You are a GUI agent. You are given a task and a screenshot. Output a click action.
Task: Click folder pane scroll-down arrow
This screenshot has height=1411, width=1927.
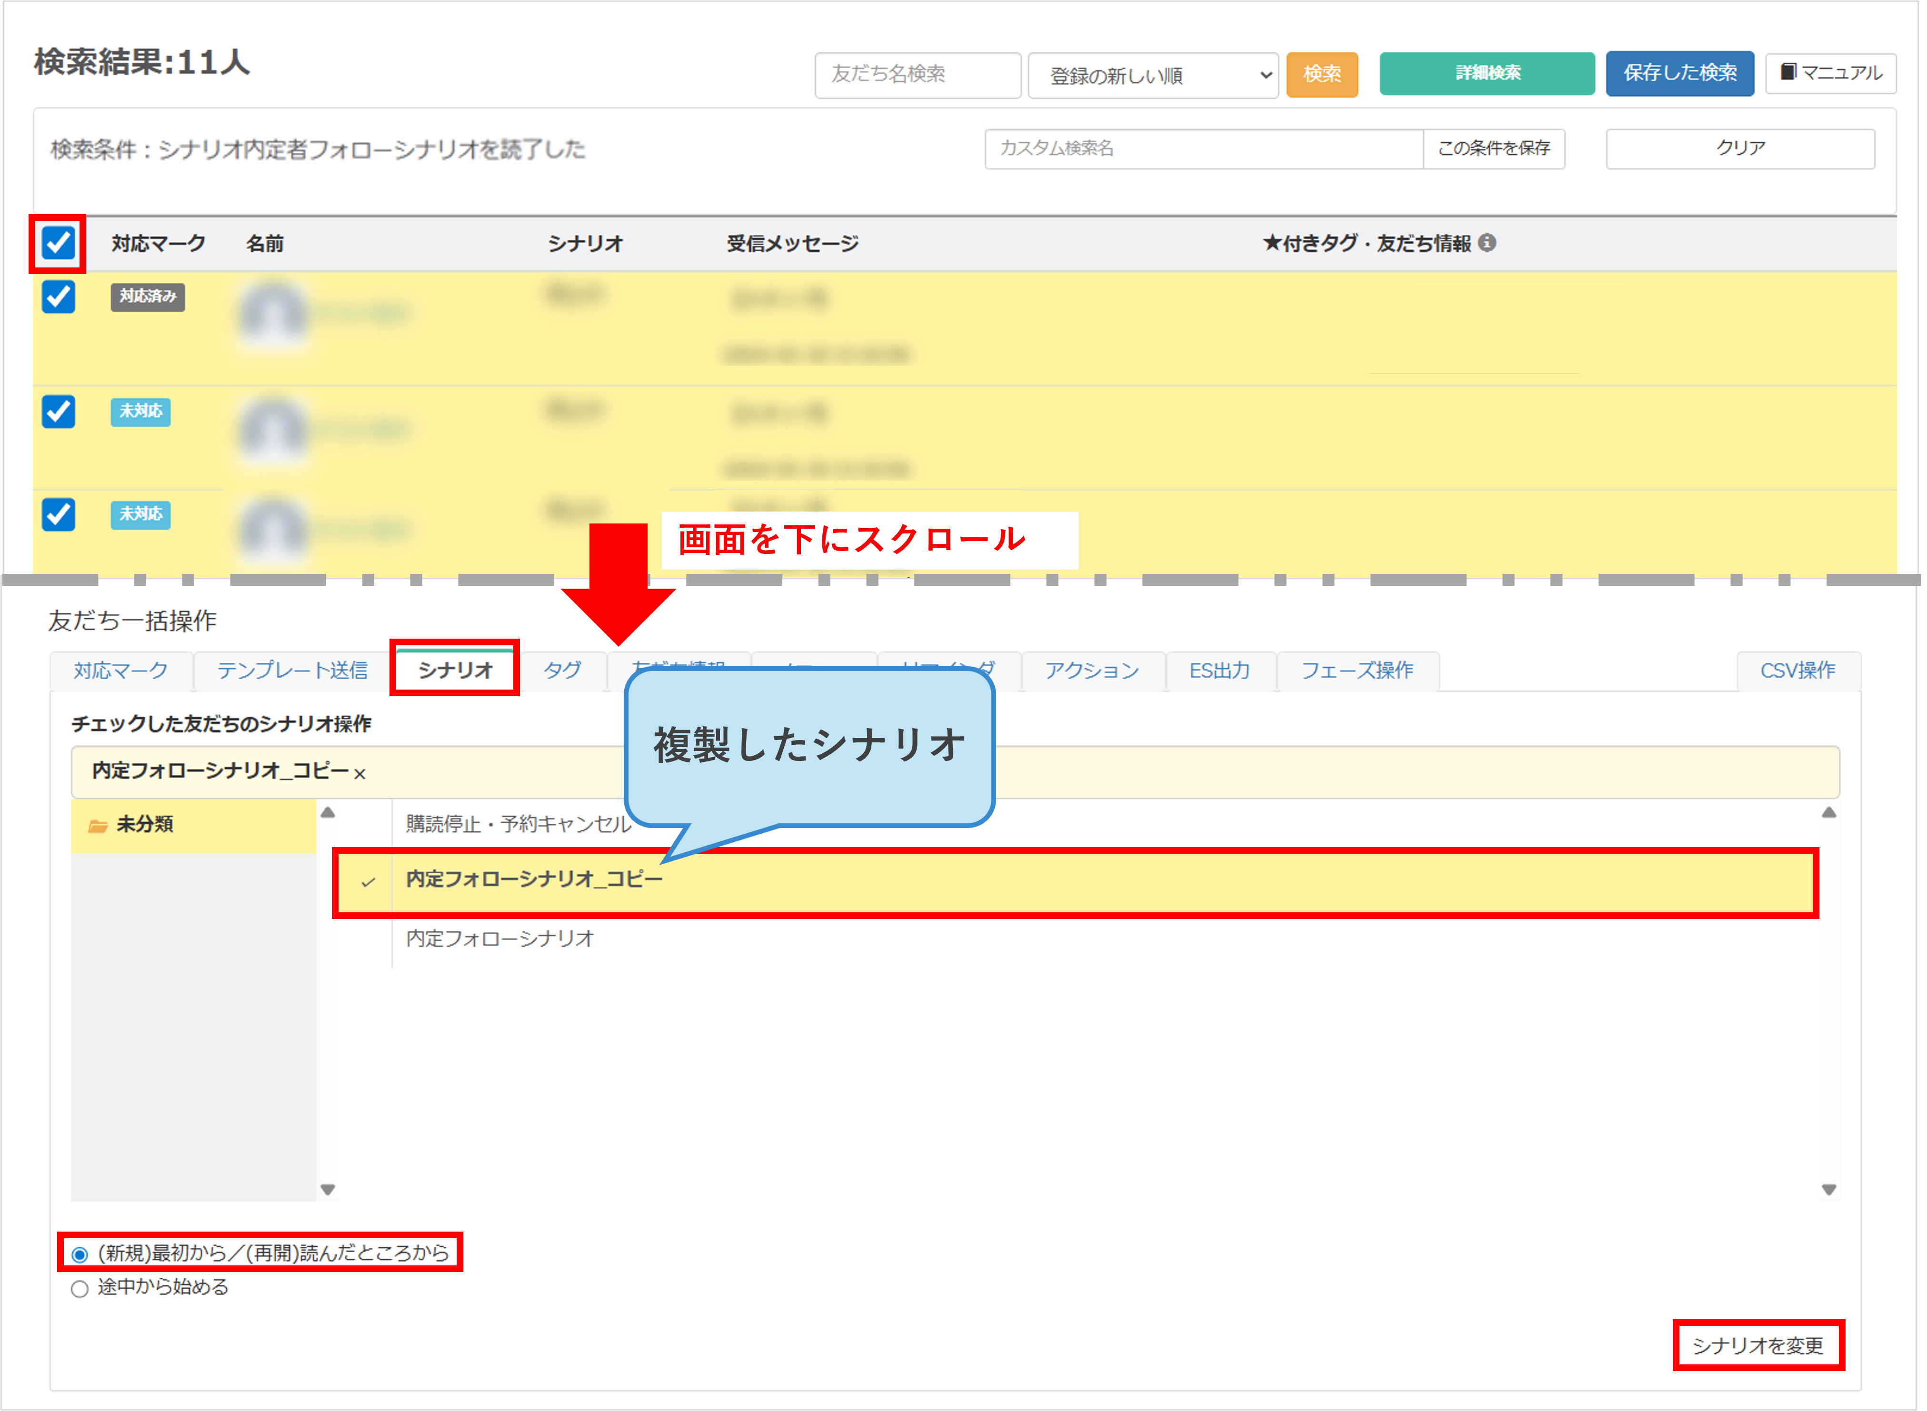(x=327, y=1189)
